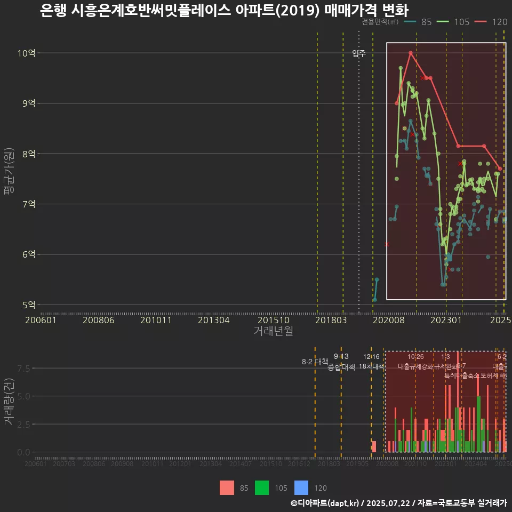Click the 7.5 volume axis label
Screen dimensions: 512x512
pos(23,369)
